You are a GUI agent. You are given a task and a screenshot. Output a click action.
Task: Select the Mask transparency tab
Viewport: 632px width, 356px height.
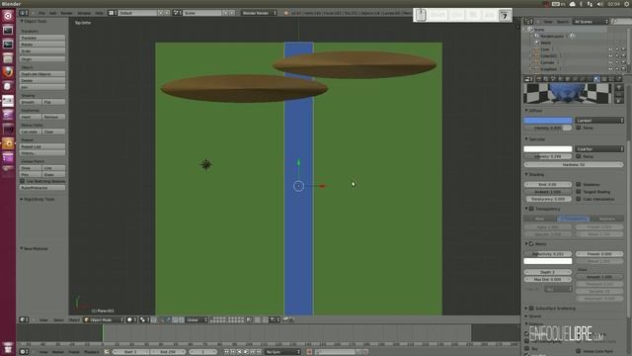540,219
